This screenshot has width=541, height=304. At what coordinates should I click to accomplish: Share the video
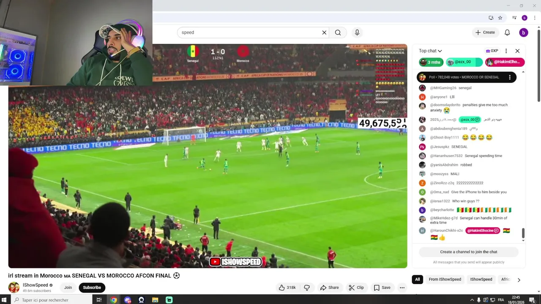click(x=329, y=288)
